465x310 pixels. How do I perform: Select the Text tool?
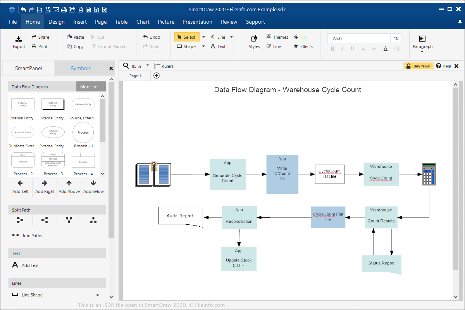[218, 46]
